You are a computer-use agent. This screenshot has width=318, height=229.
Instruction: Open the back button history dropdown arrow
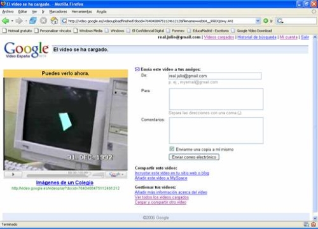tap(12, 21)
